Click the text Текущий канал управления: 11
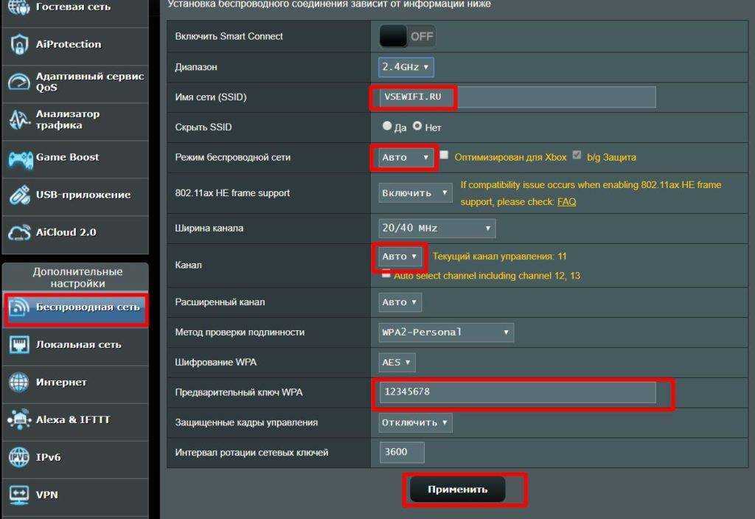 pyautogui.click(x=499, y=256)
